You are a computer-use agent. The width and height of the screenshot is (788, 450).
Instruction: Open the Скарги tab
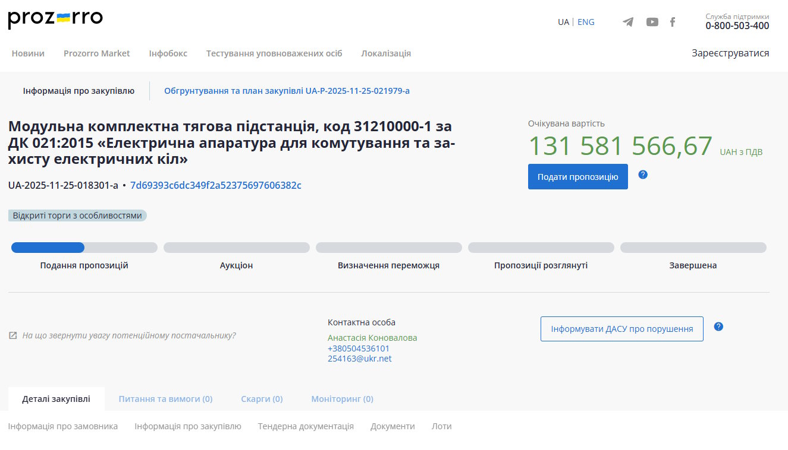pos(262,399)
